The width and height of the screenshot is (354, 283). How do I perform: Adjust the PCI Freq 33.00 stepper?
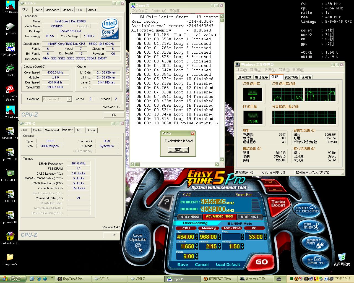point(265,237)
